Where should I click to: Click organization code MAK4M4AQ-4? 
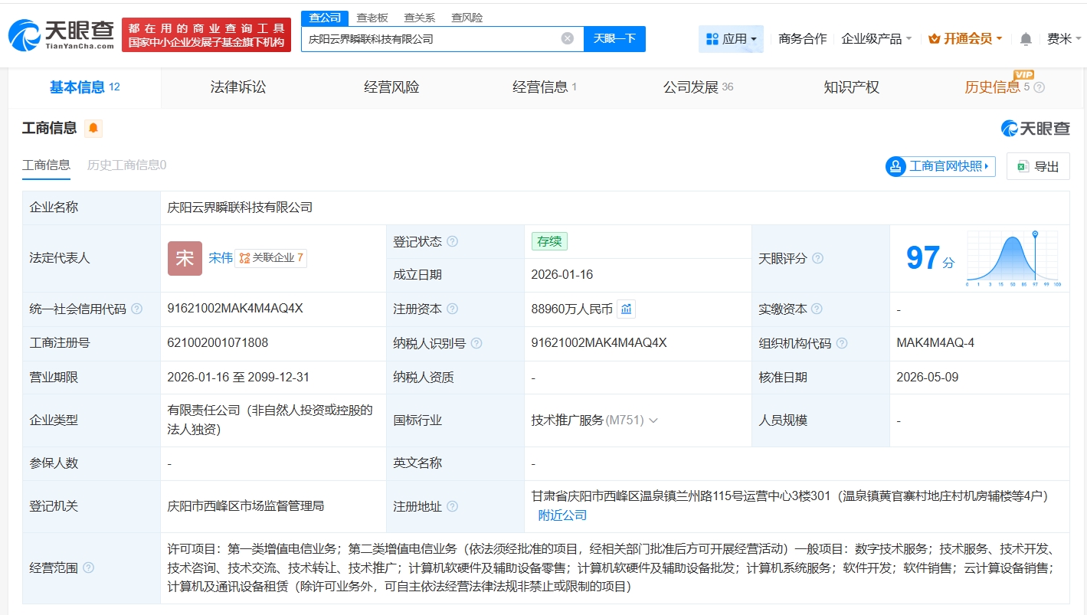(x=935, y=343)
